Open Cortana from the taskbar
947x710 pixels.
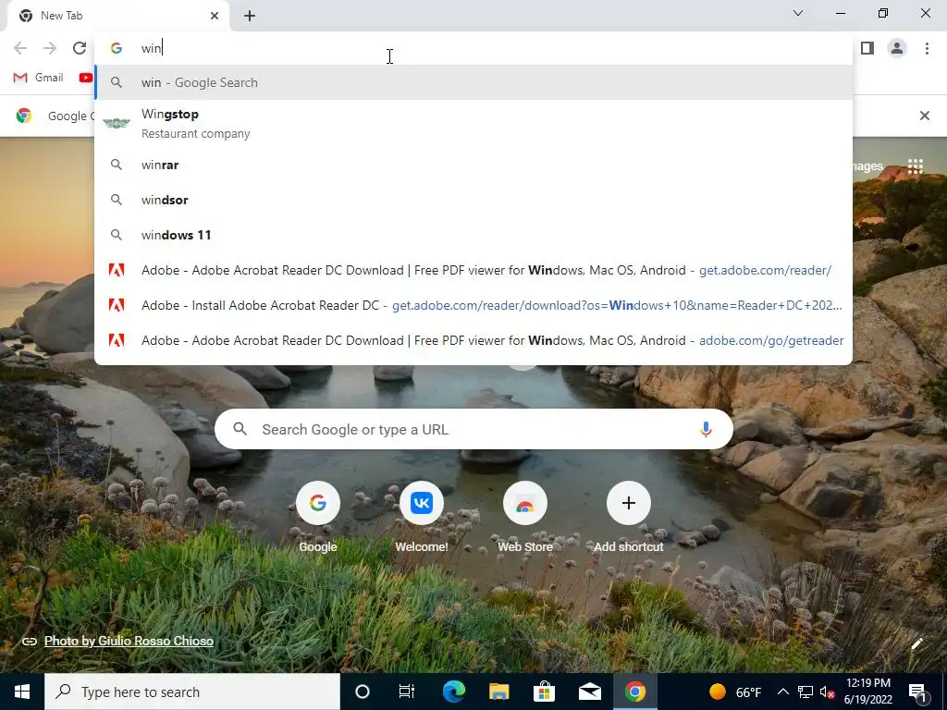coord(363,692)
